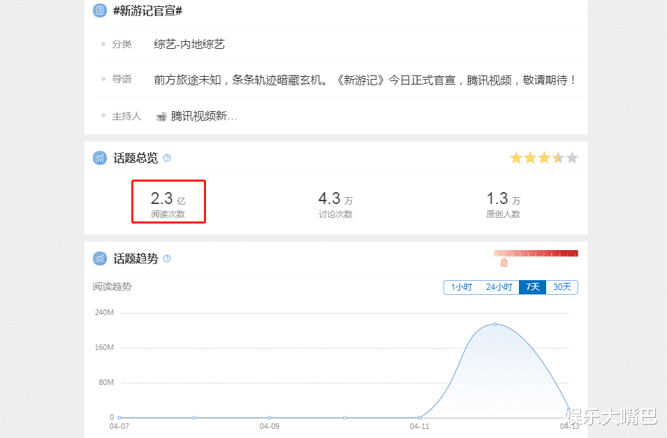The height and width of the screenshot is (438, 667).
Task: Click the 话题趋势 section chart icon
Action: [x=100, y=258]
